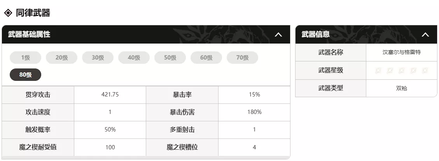Click the second star in 武器星级 row
Image resolution: width=439 pixels, height=161 pixels.
click(390, 70)
